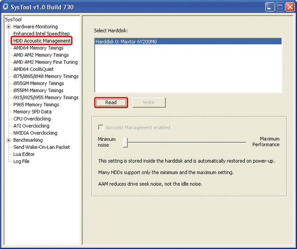Image resolution: width=297 pixels, height=249 pixels.
Task: Click the noise/performance slider thumb
Action: (x=125, y=143)
